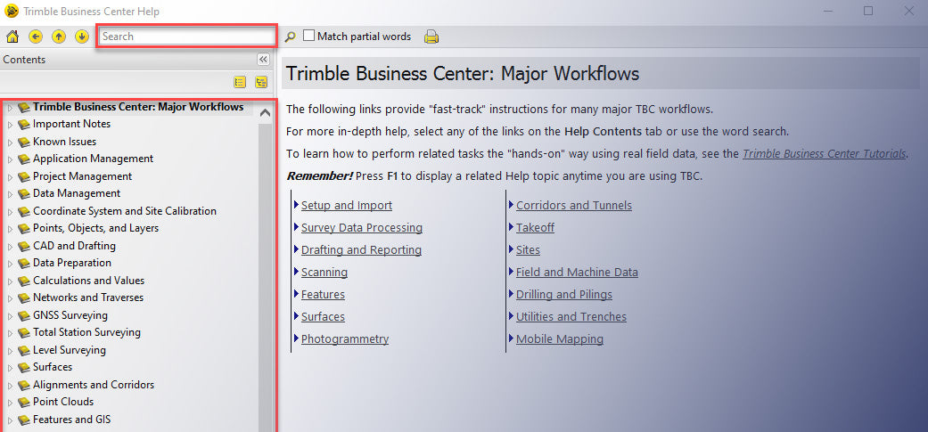928x432 pixels.
Task: Maximize the Help window
Action: click(x=868, y=12)
